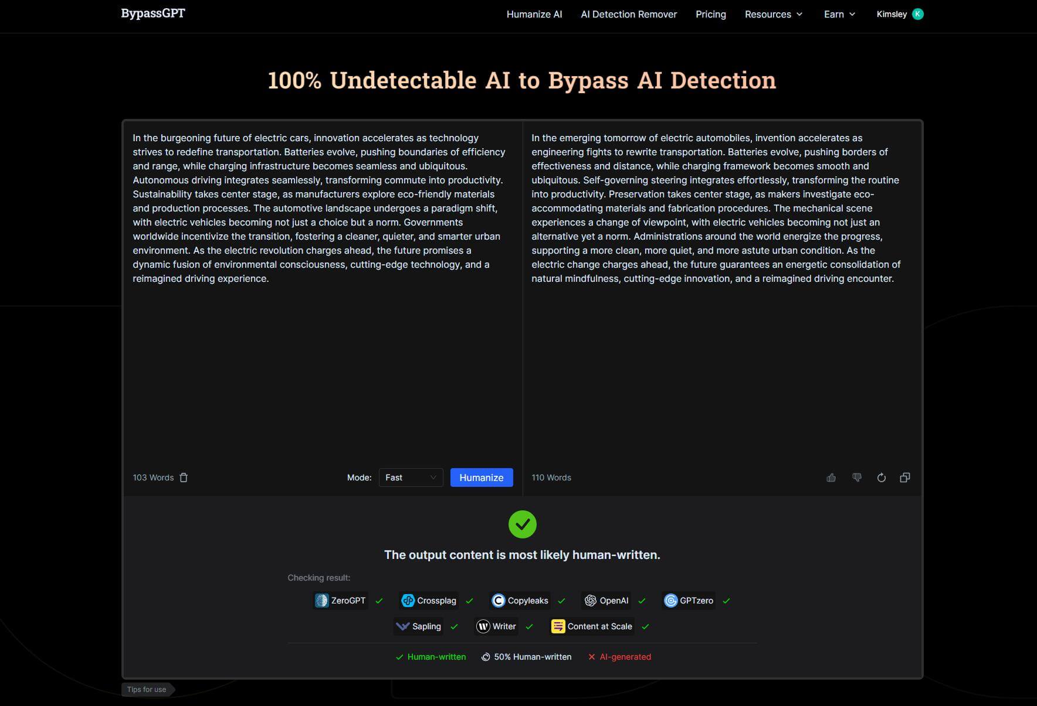Click the 100% Undetectable AI headline
Screen dimensions: 1037x706
tap(522, 80)
